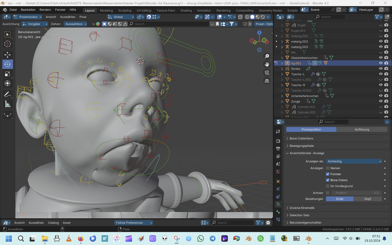Switch to perspective/orthographic grid icon
Viewport: 392px width, 245px height.
pos(267,81)
